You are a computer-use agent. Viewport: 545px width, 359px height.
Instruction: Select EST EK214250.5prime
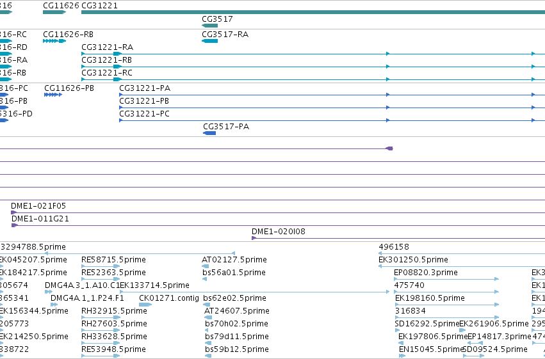pyautogui.click(x=34, y=337)
